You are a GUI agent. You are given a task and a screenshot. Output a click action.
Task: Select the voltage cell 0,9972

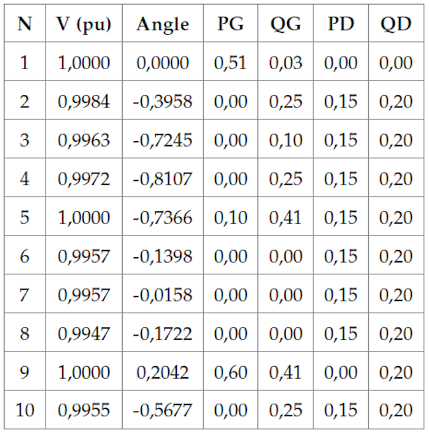tap(84, 179)
